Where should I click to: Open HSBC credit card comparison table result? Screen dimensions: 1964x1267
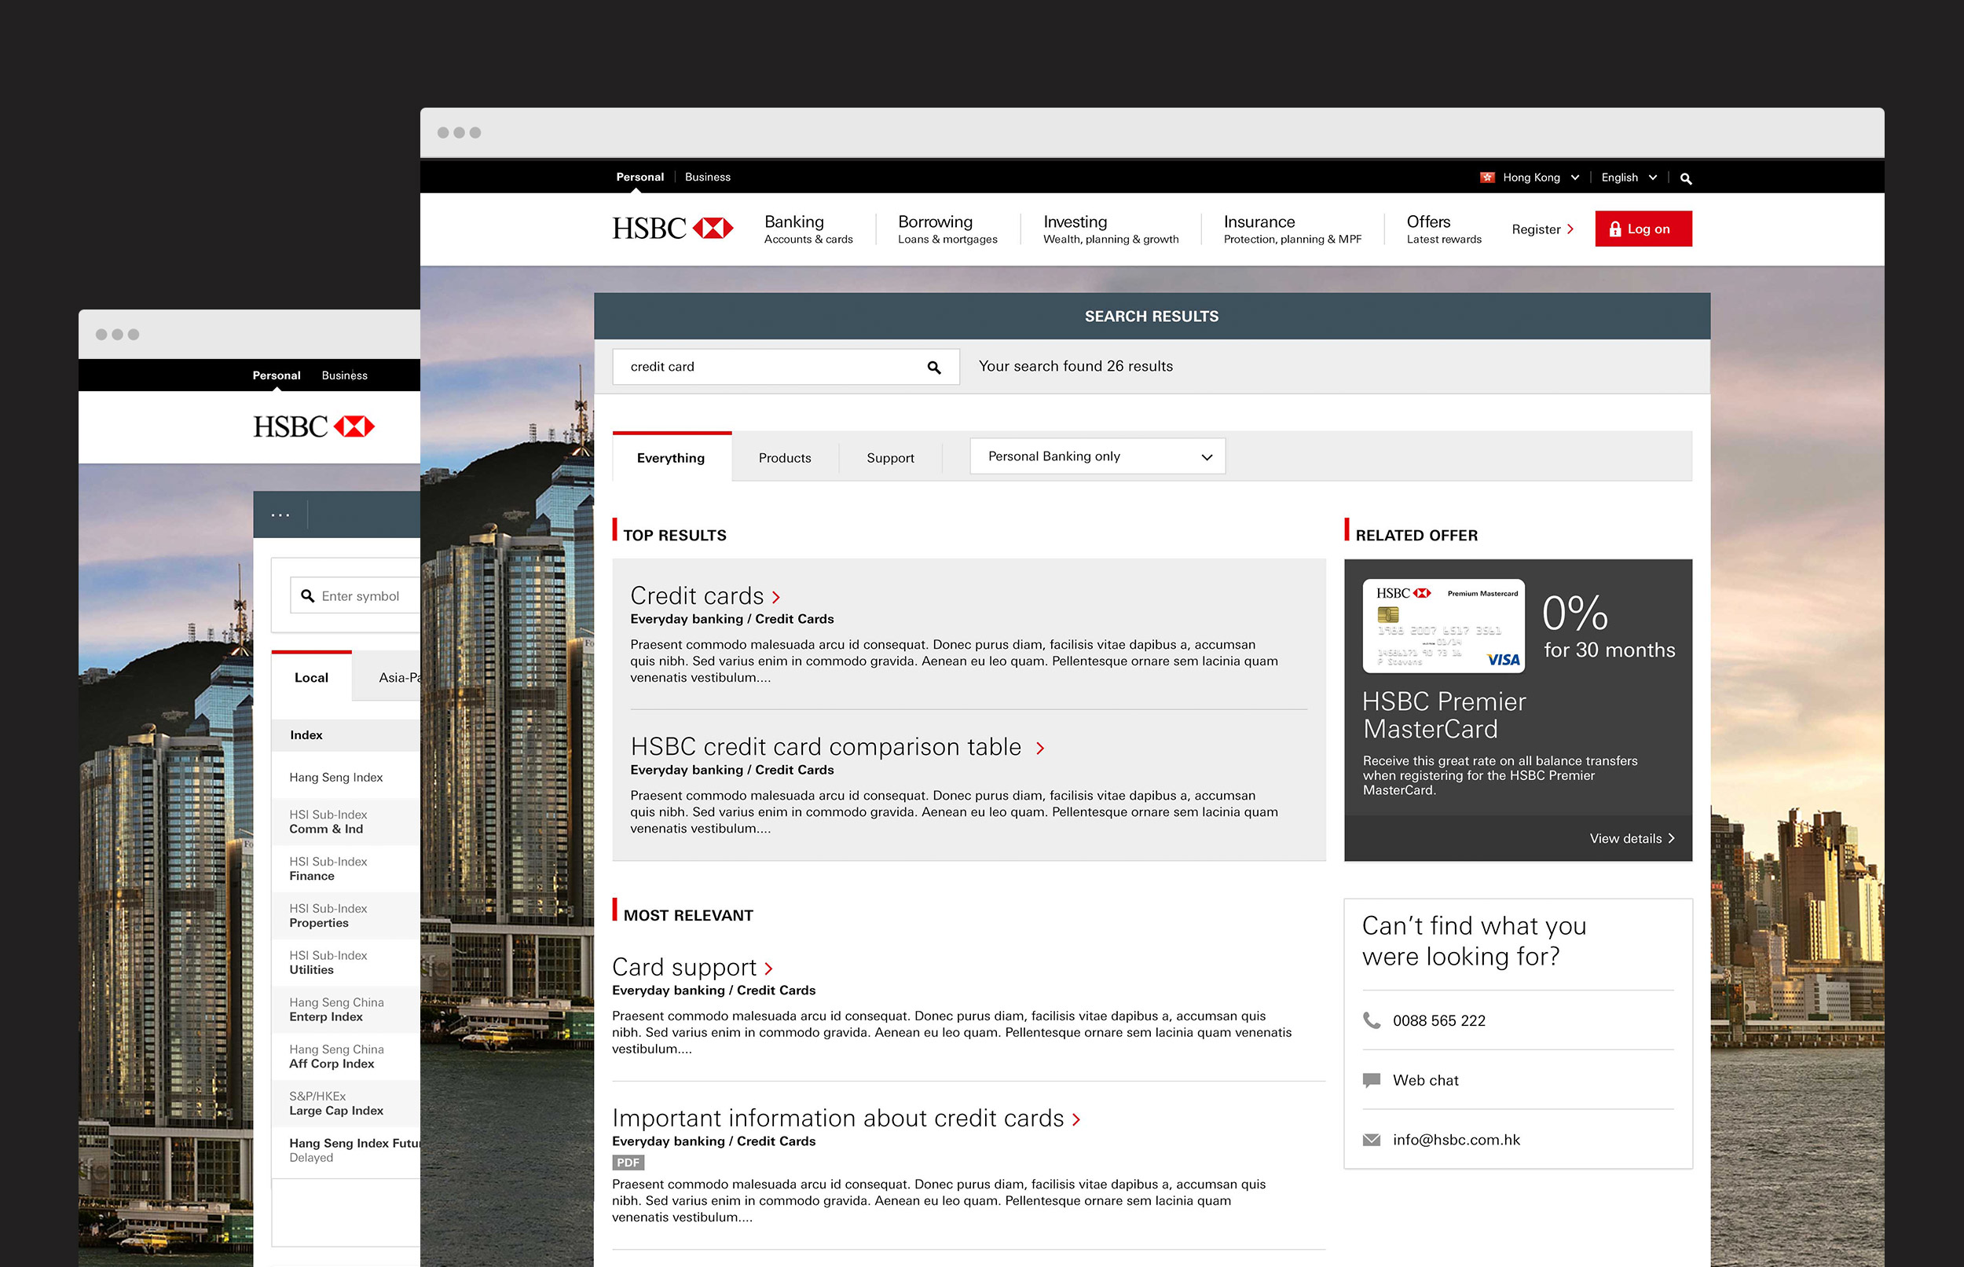tap(825, 746)
